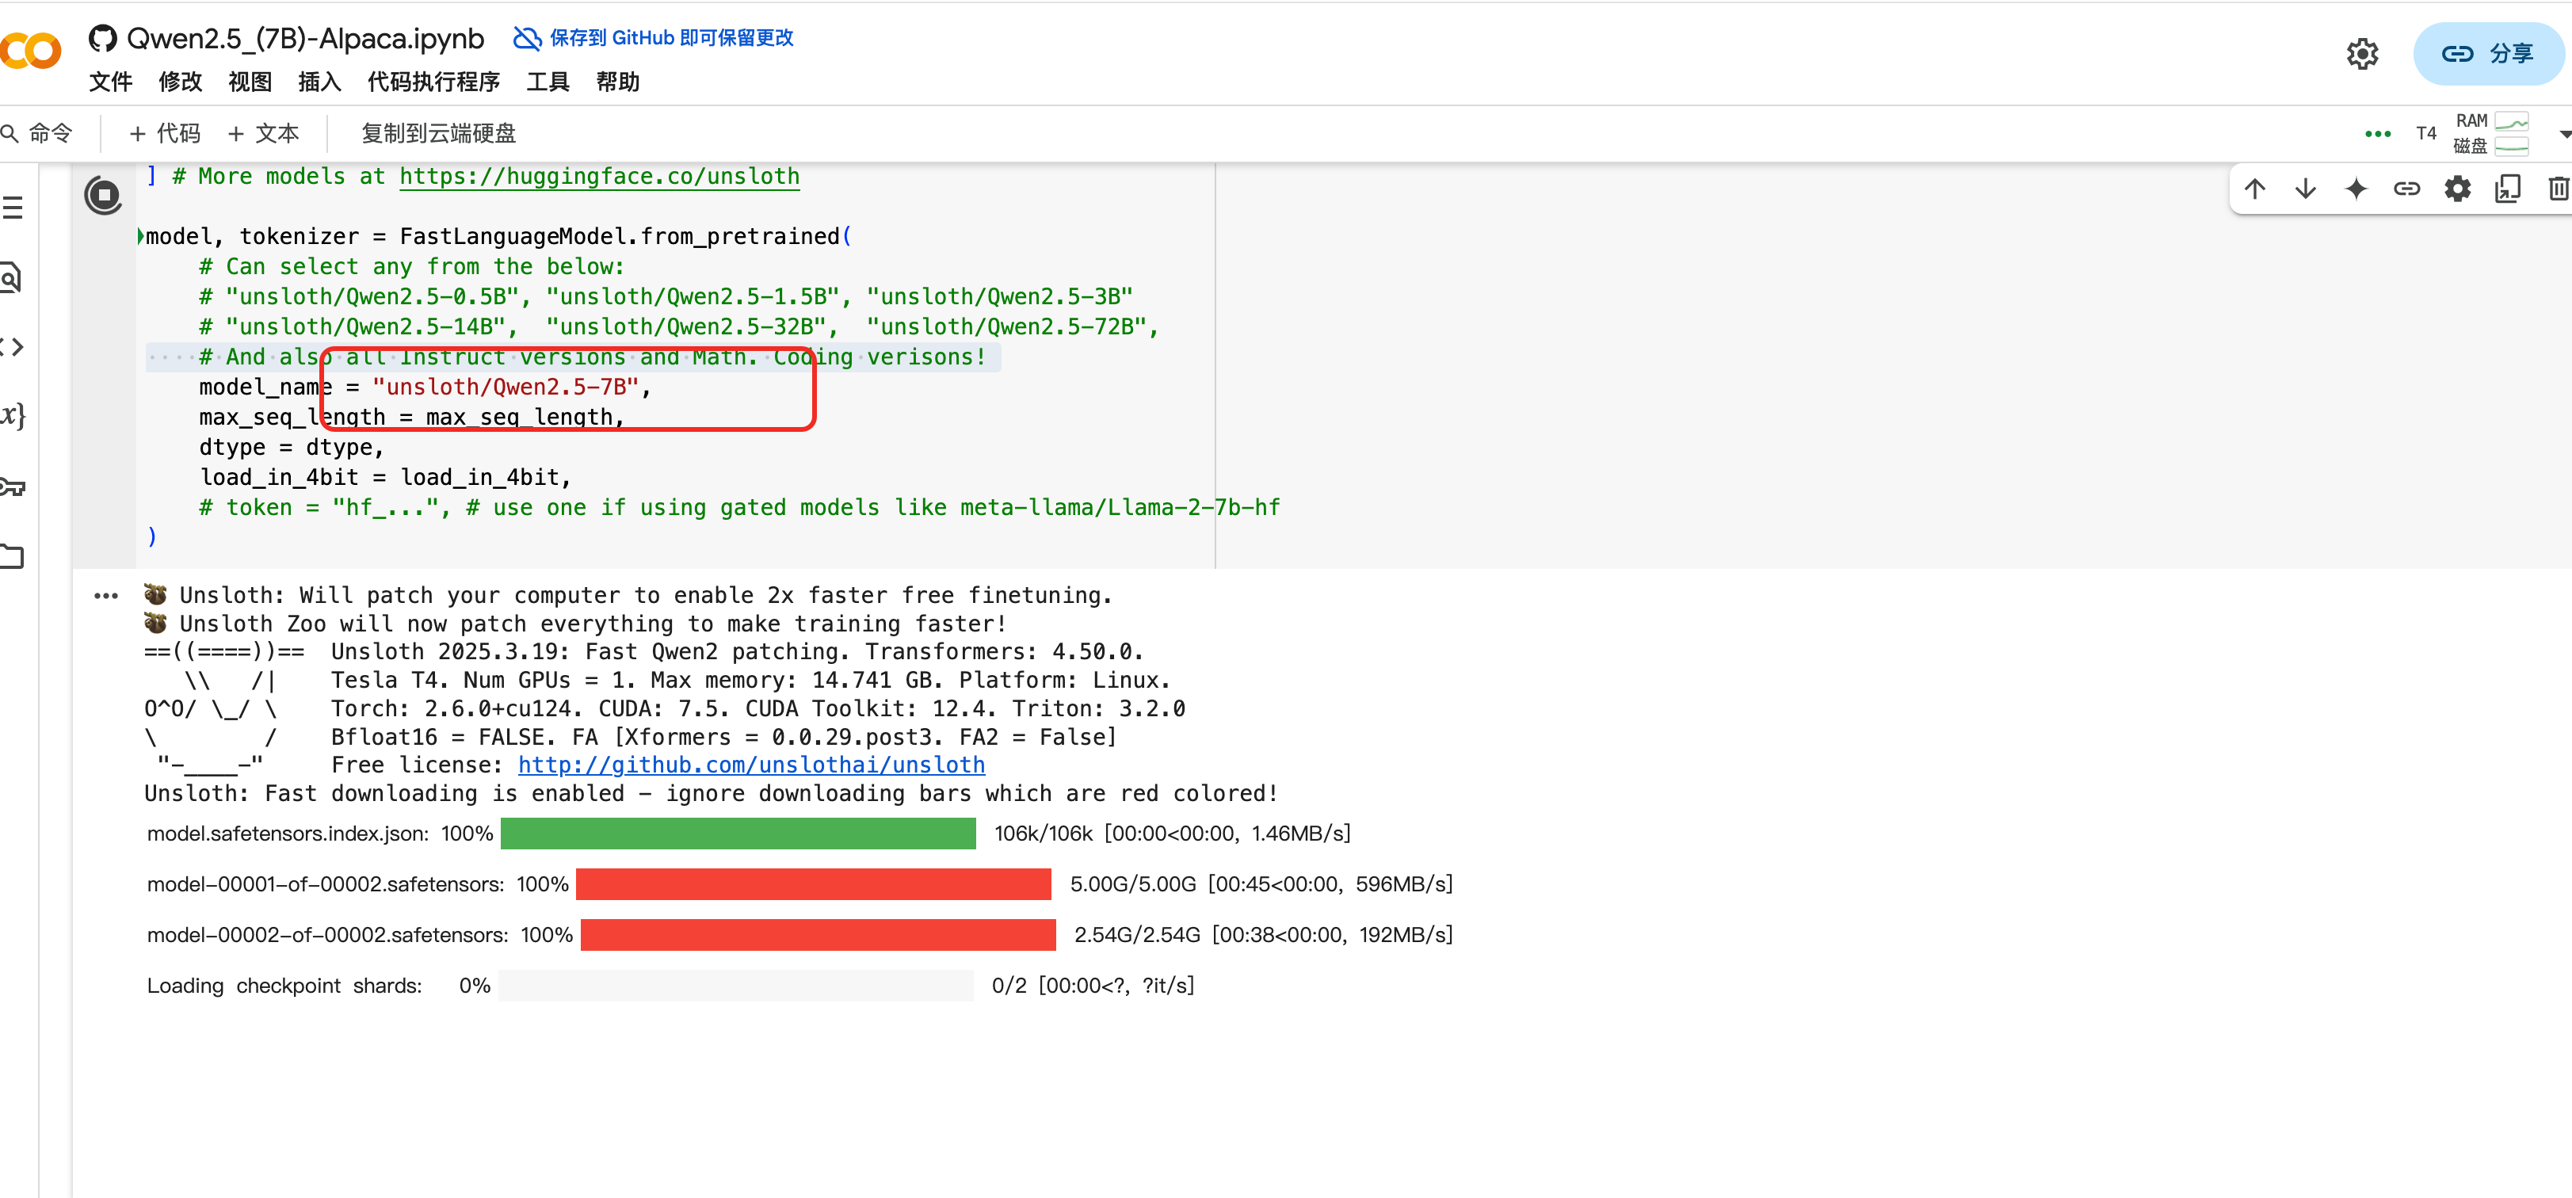Click the T4 runtime type label
The height and width of the screenshot is (1198, 2572).
(2425, 134)
